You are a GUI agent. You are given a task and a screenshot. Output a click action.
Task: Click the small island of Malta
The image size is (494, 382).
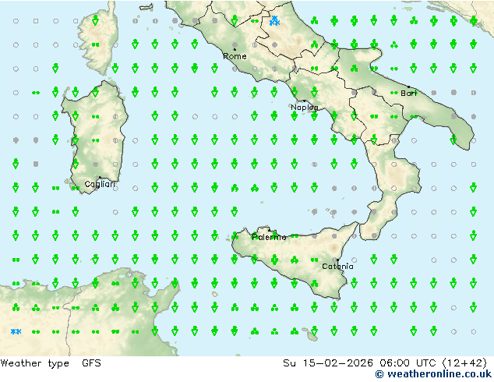312,338
